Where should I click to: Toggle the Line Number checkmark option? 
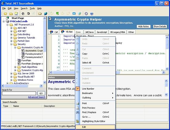78,89
